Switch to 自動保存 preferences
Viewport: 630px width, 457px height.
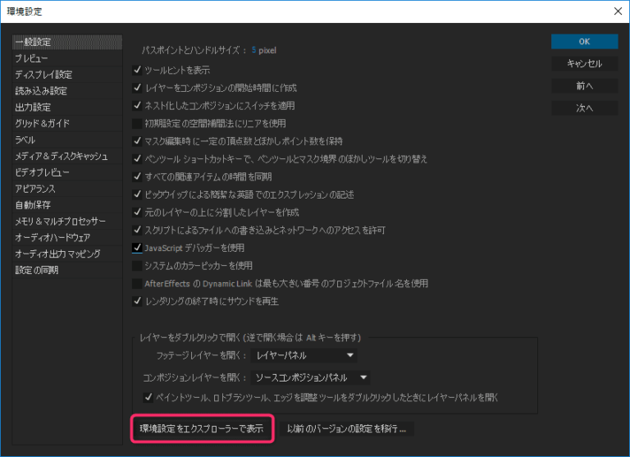(33, 205)
